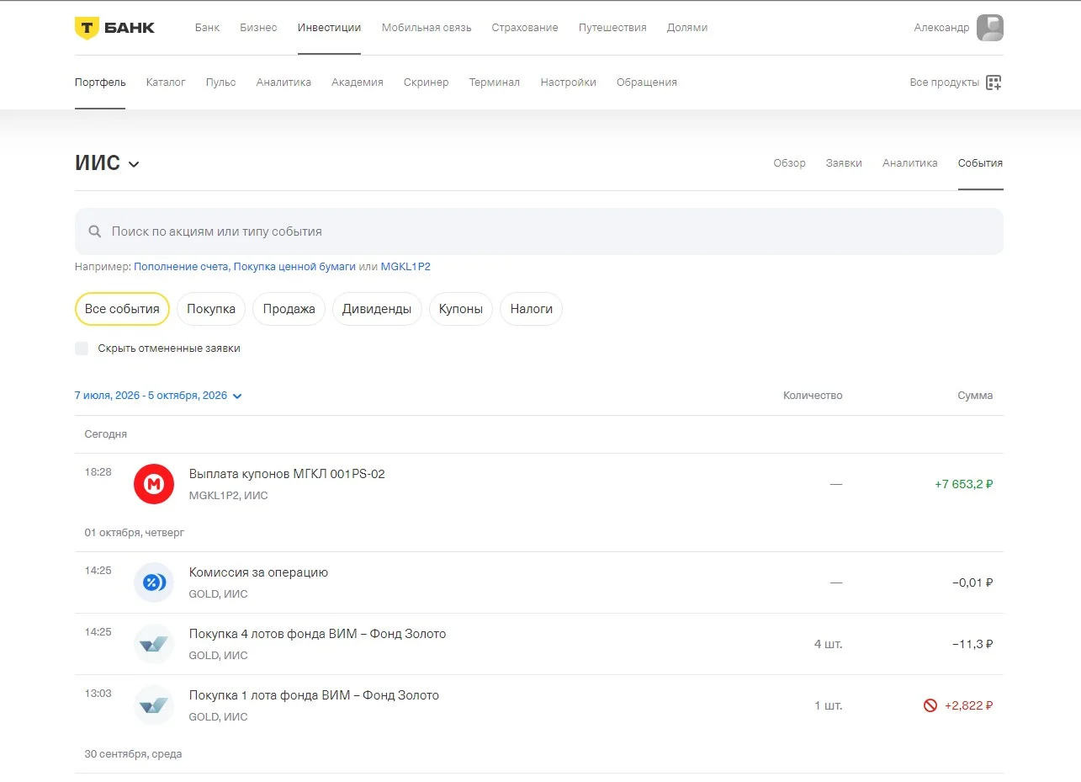
Task: Open Настройки in the investments menu
Action: (x=569, y=82)
